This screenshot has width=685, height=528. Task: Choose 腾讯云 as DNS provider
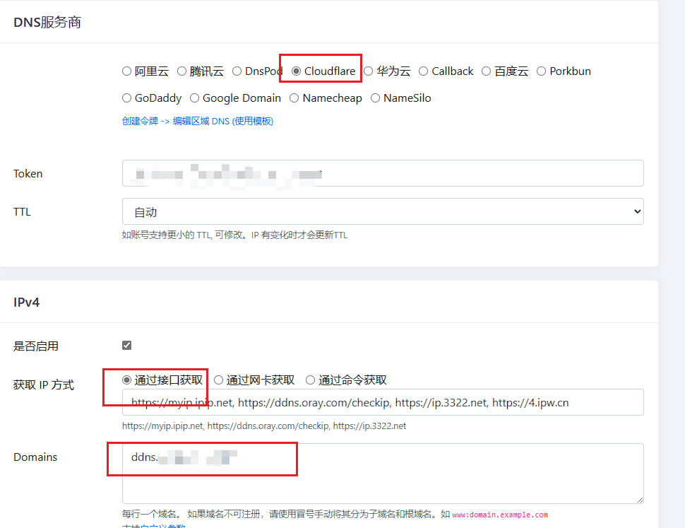[x=182, y=71]
